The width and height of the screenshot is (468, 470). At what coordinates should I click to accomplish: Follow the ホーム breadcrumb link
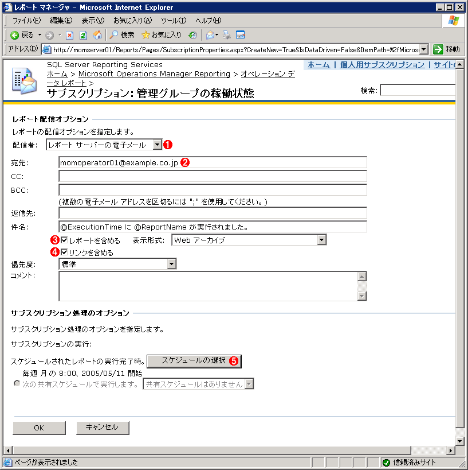click(57, 74)
